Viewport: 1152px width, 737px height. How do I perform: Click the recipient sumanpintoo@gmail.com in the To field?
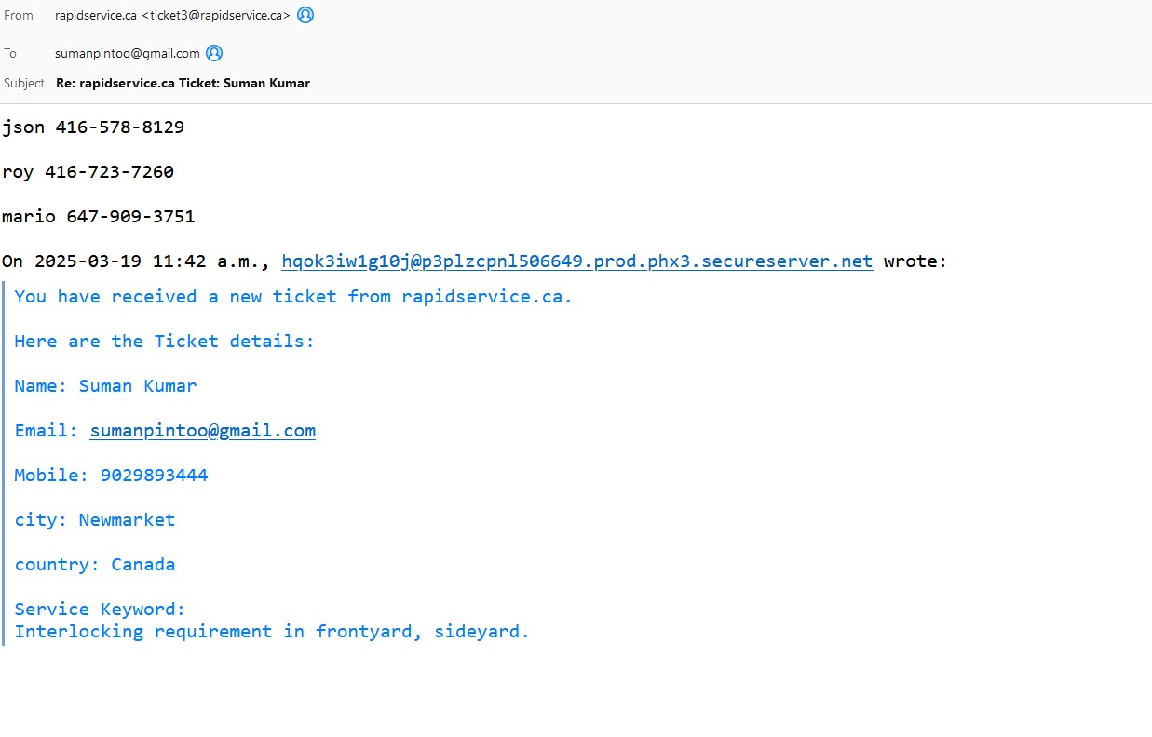click(128, 53)
